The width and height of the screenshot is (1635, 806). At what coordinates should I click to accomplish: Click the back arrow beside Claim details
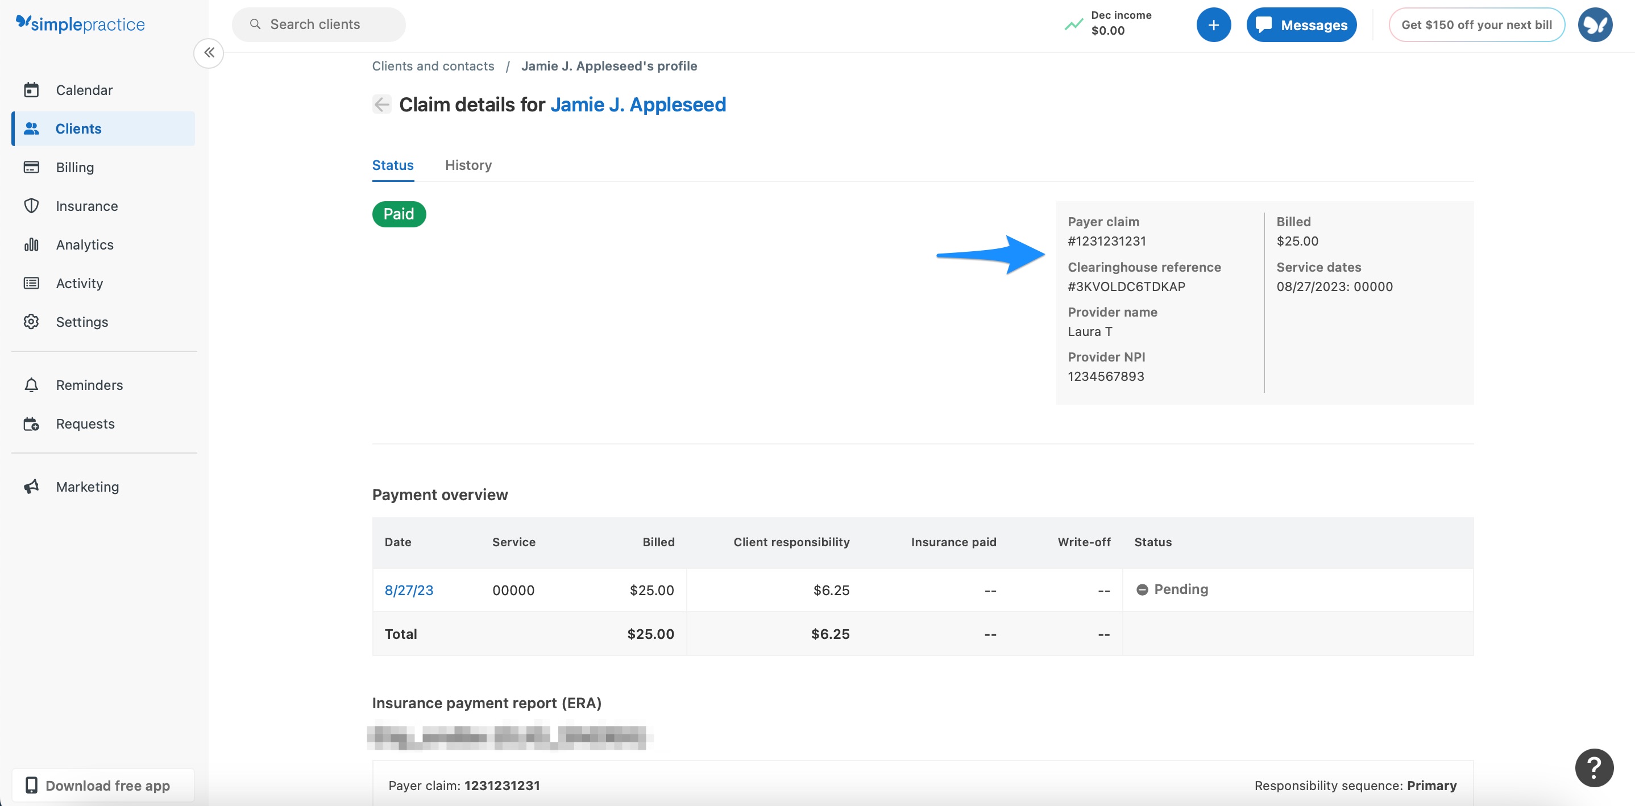(x=381, y=104)
